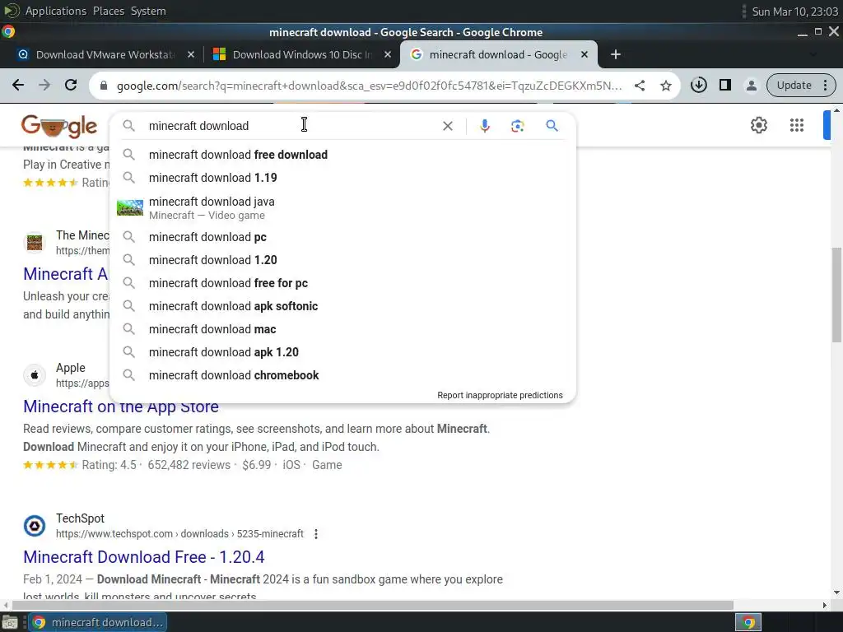Click the address bar URL
Viewport: 843px width, 632px height.
pyautogui.click(x=369, y=86)
